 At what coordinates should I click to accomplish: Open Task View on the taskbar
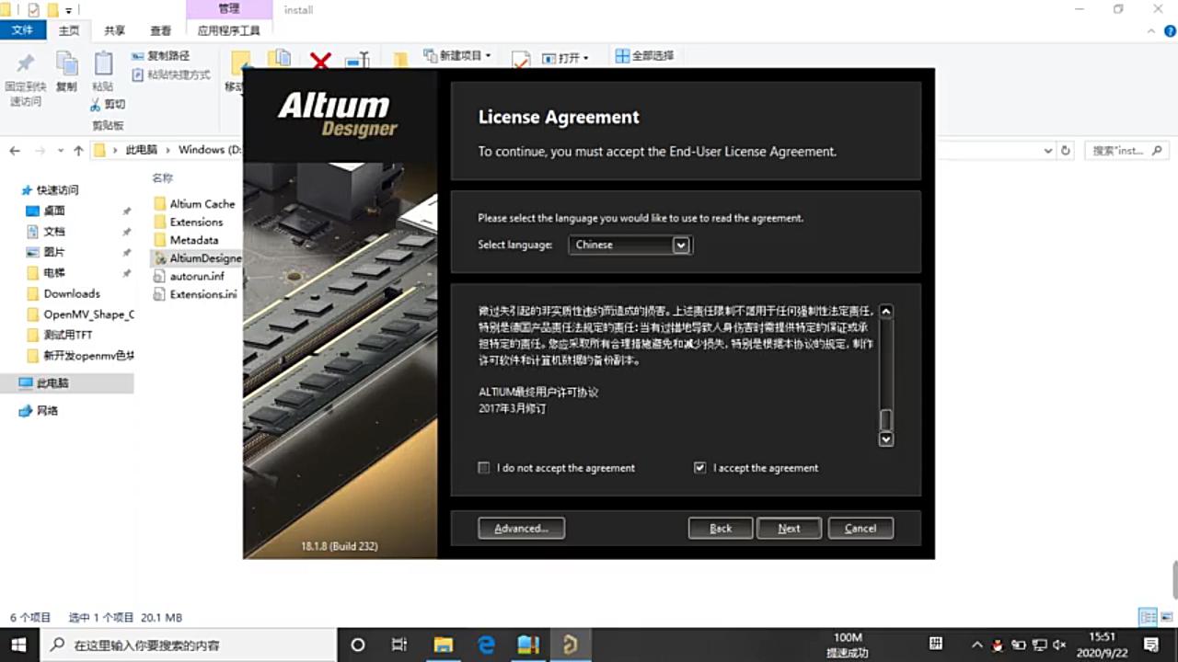[399, 645]
